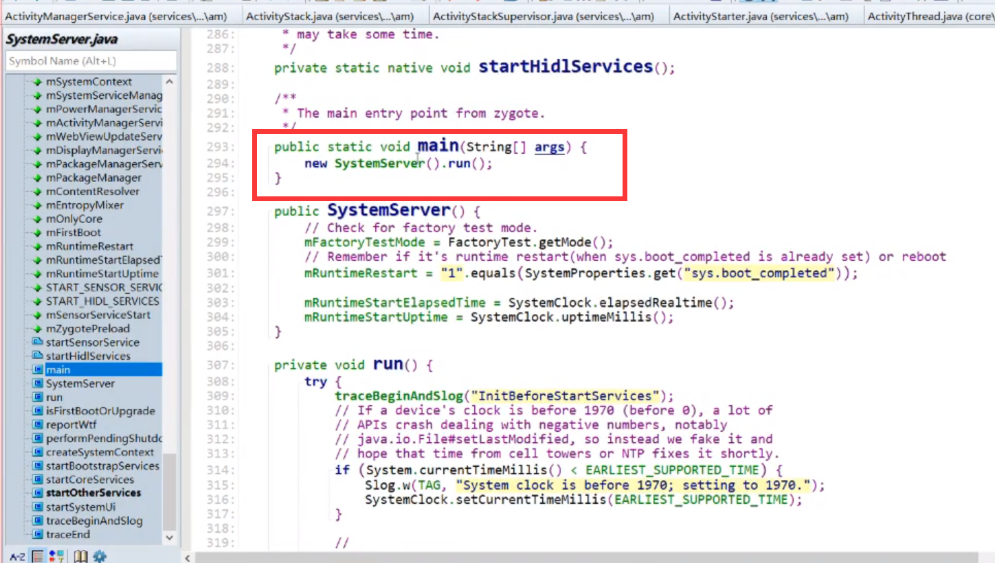
Task: Jump to startHidlServices in symbol list
Action: coord(87,356)
